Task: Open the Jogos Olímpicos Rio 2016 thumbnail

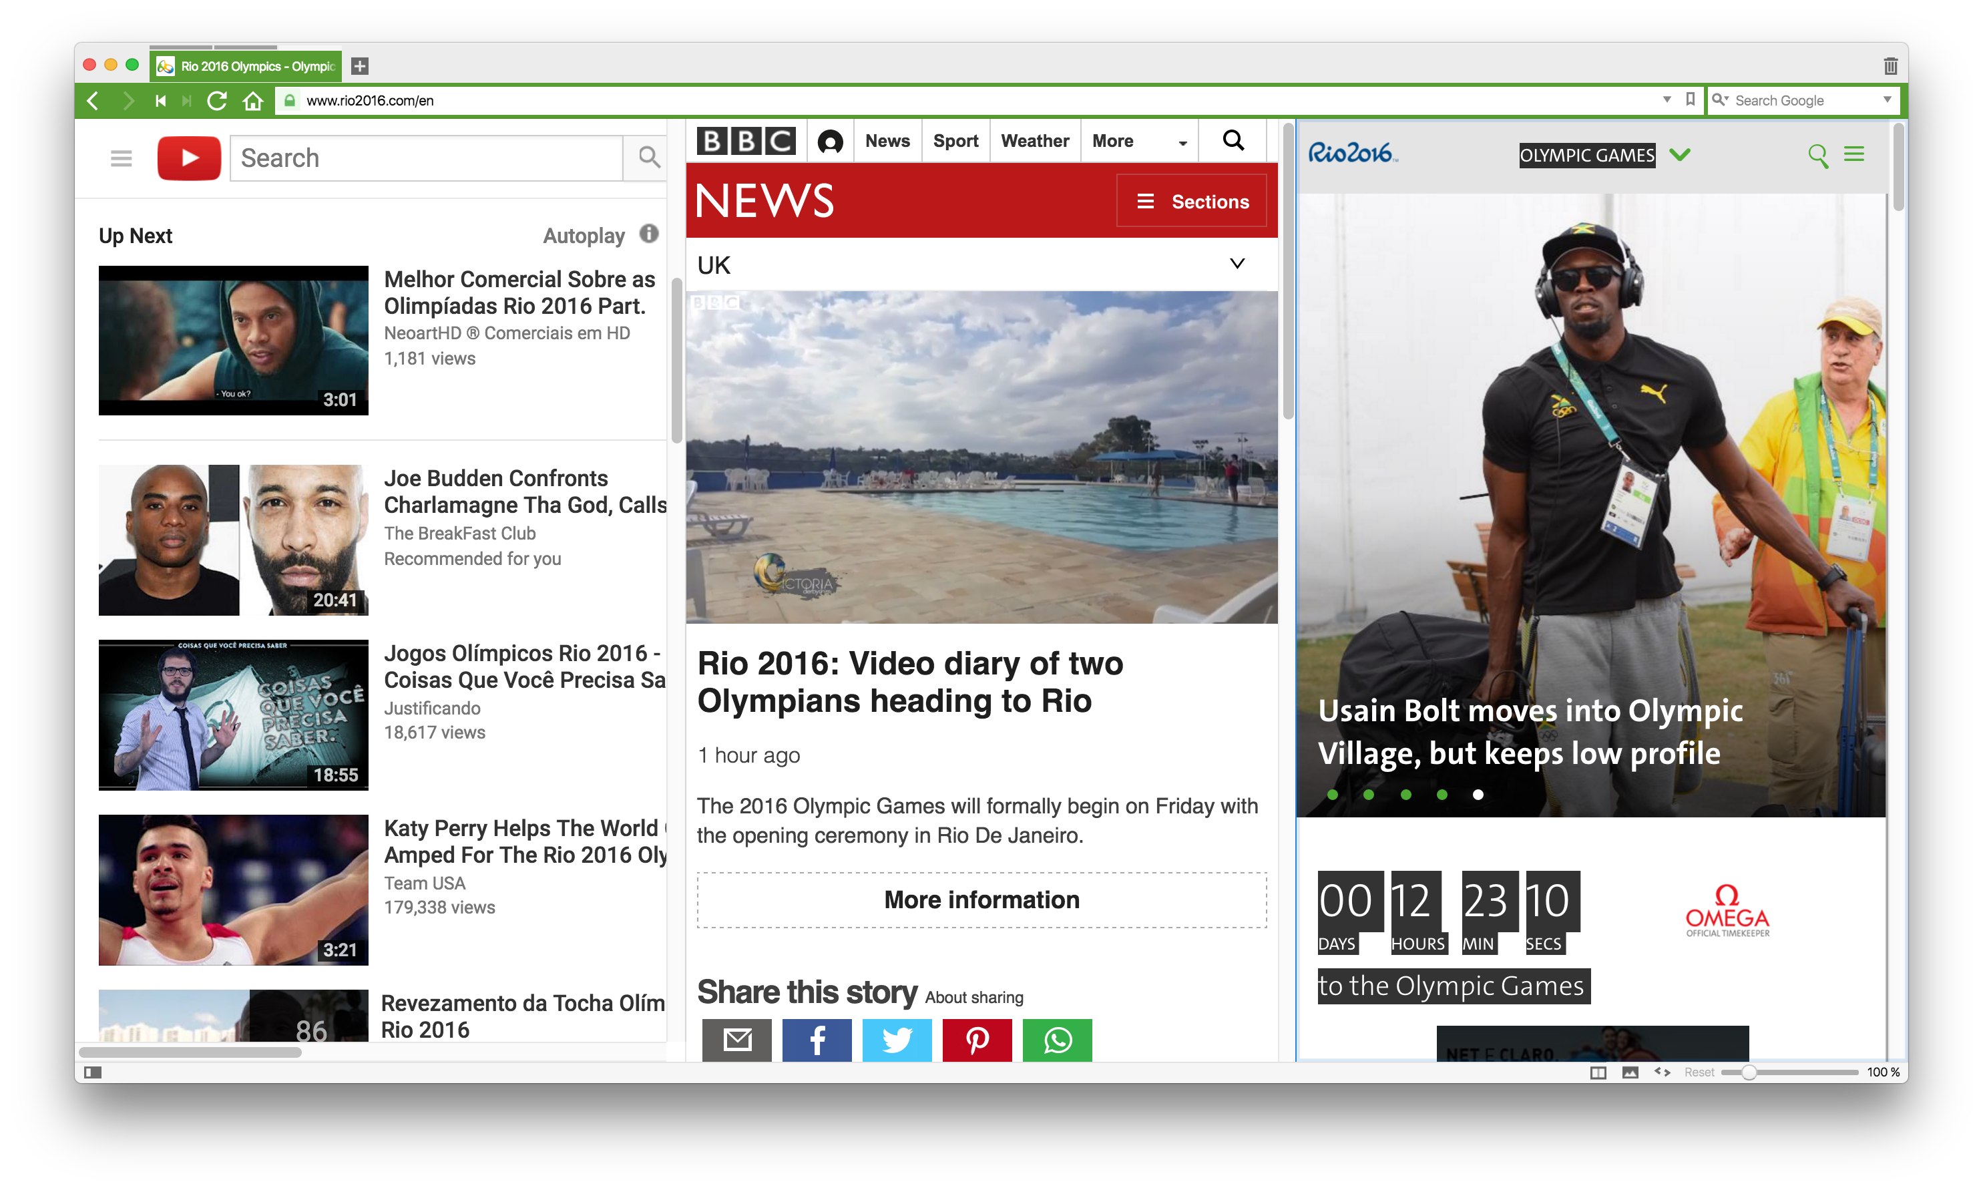Action: (233, 715)
